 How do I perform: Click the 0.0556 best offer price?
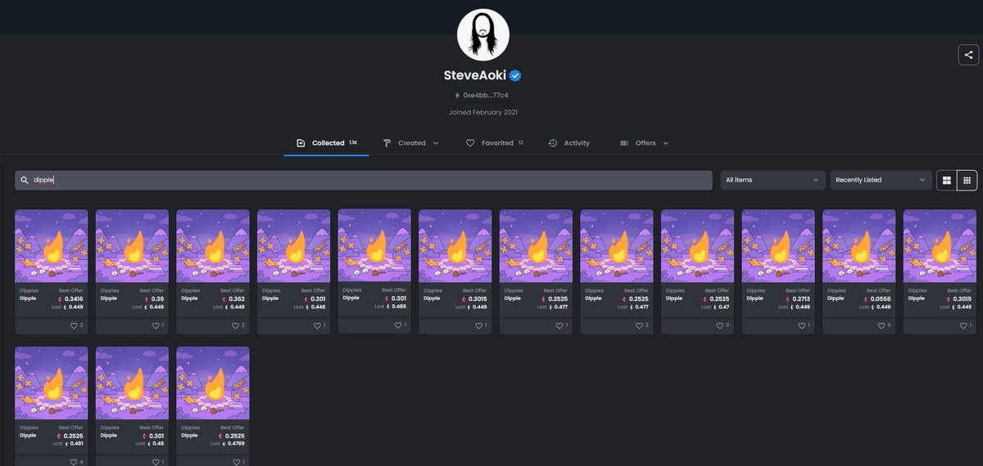[x=881, y=298]
